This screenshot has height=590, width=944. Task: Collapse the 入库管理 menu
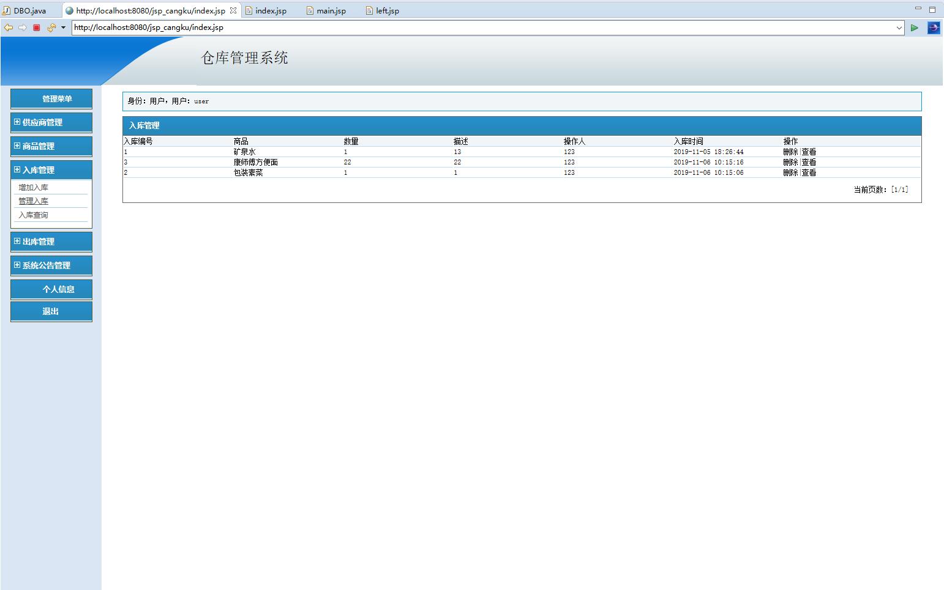[x=51, y=170]
